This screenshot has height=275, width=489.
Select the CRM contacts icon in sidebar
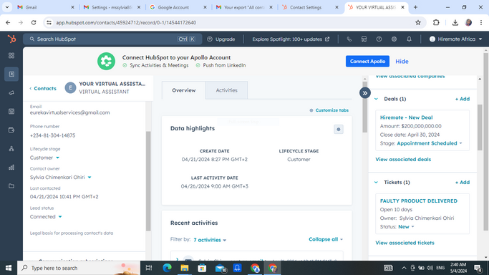[11, 74]
